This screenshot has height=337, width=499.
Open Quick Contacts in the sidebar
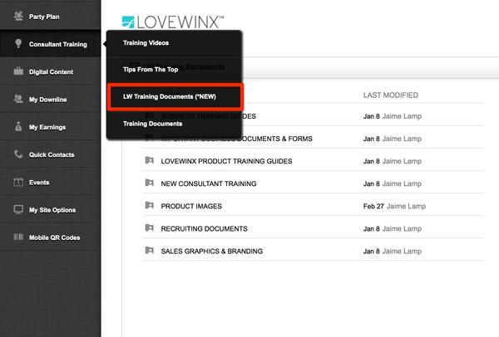[x=50, y=154]
